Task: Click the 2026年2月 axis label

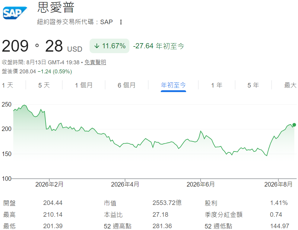Action: 49,184
